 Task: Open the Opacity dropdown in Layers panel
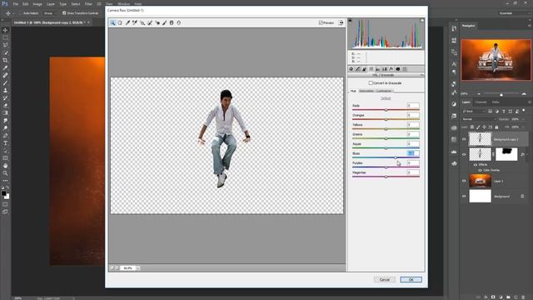(523, 119)
